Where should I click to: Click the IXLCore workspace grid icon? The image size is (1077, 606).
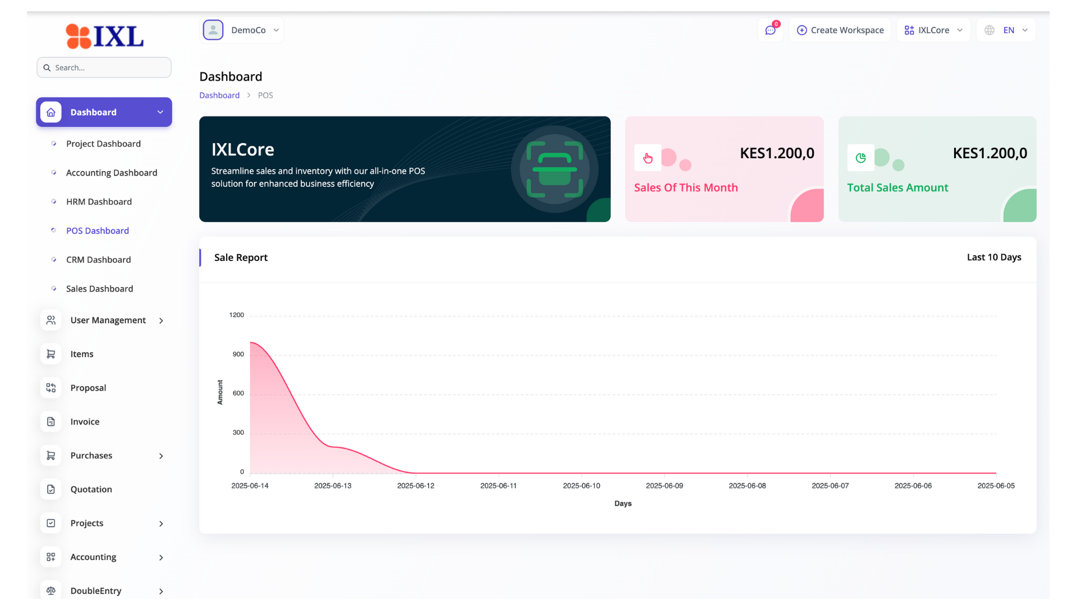pyautogui.click(x=909, y=30)
